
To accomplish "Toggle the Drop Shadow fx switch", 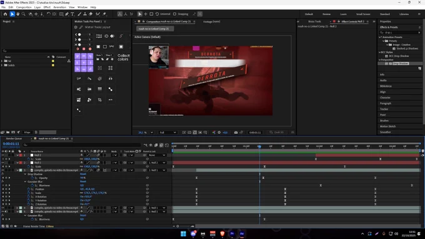I will 2,174.
